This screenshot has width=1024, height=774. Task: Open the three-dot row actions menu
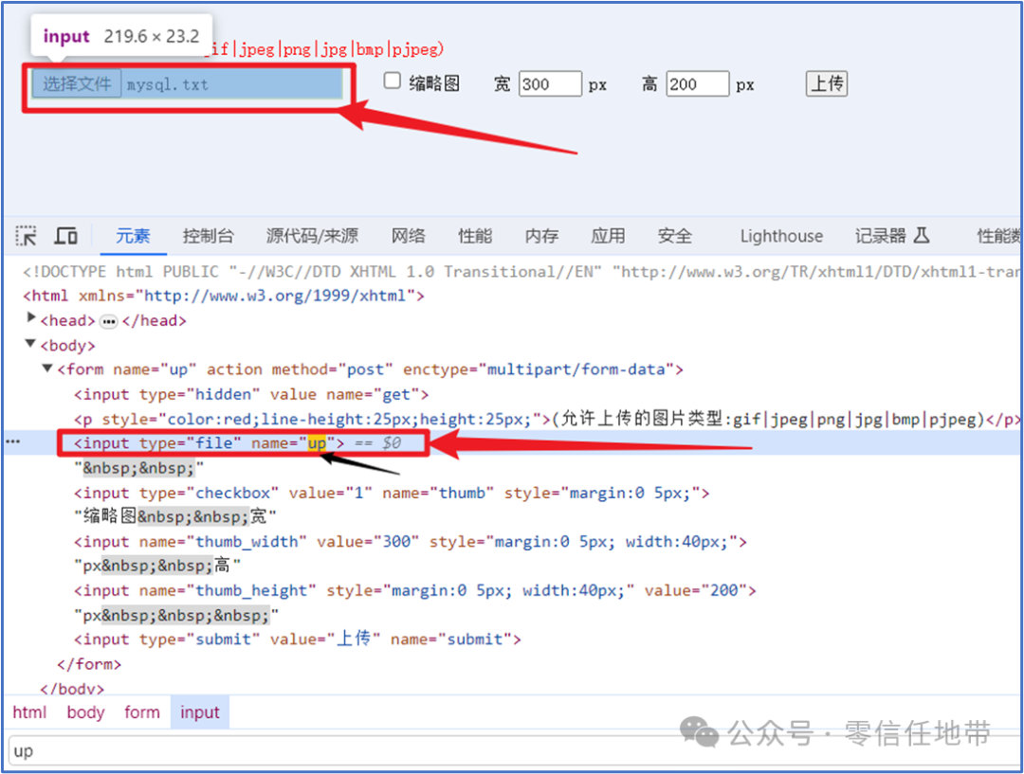[12, 441]
